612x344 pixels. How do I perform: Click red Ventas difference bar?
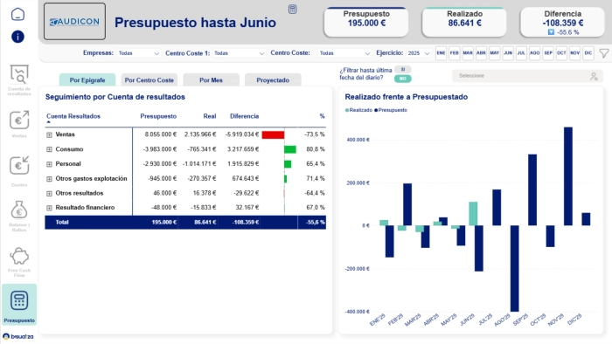click(273, 134)
